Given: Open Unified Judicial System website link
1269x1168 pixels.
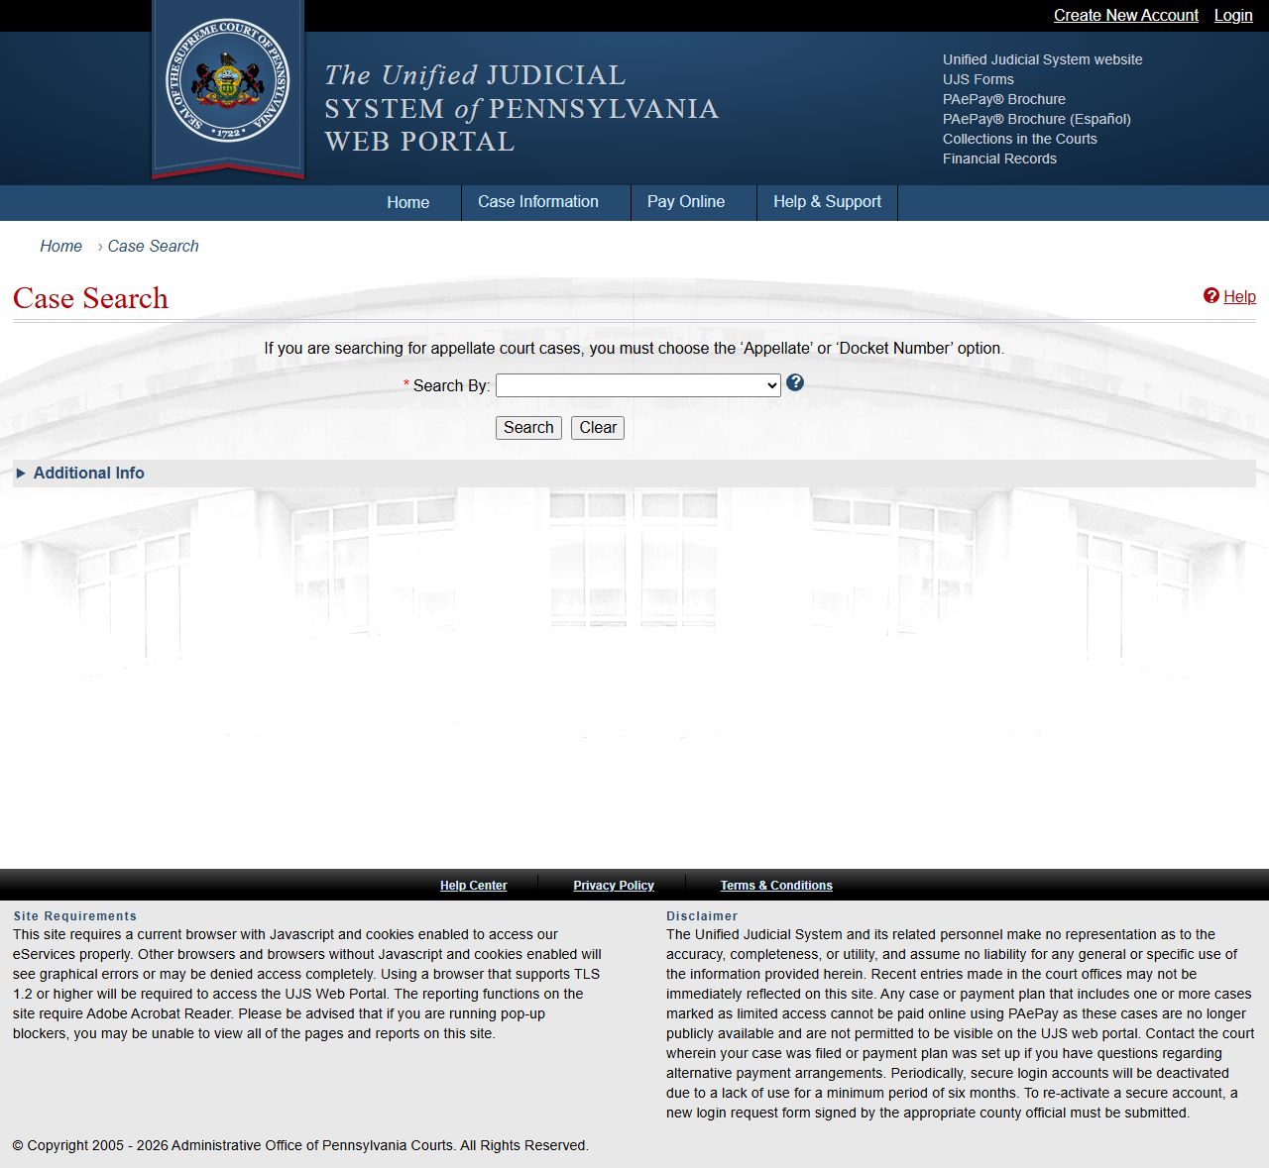Looking at the screenshot, I should (x=1043, y=59).
